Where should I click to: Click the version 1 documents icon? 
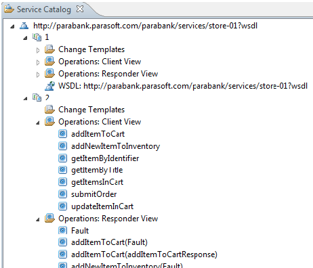point(37,37)
